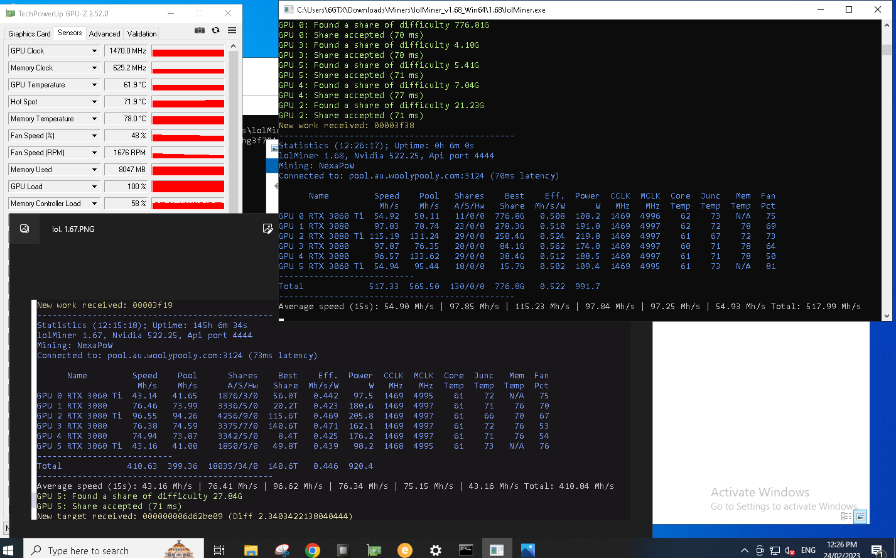Open the Photos app taskbar icon
Image resolution: width=896 pixels, height=558 pixels.
[x=527, y=550]
